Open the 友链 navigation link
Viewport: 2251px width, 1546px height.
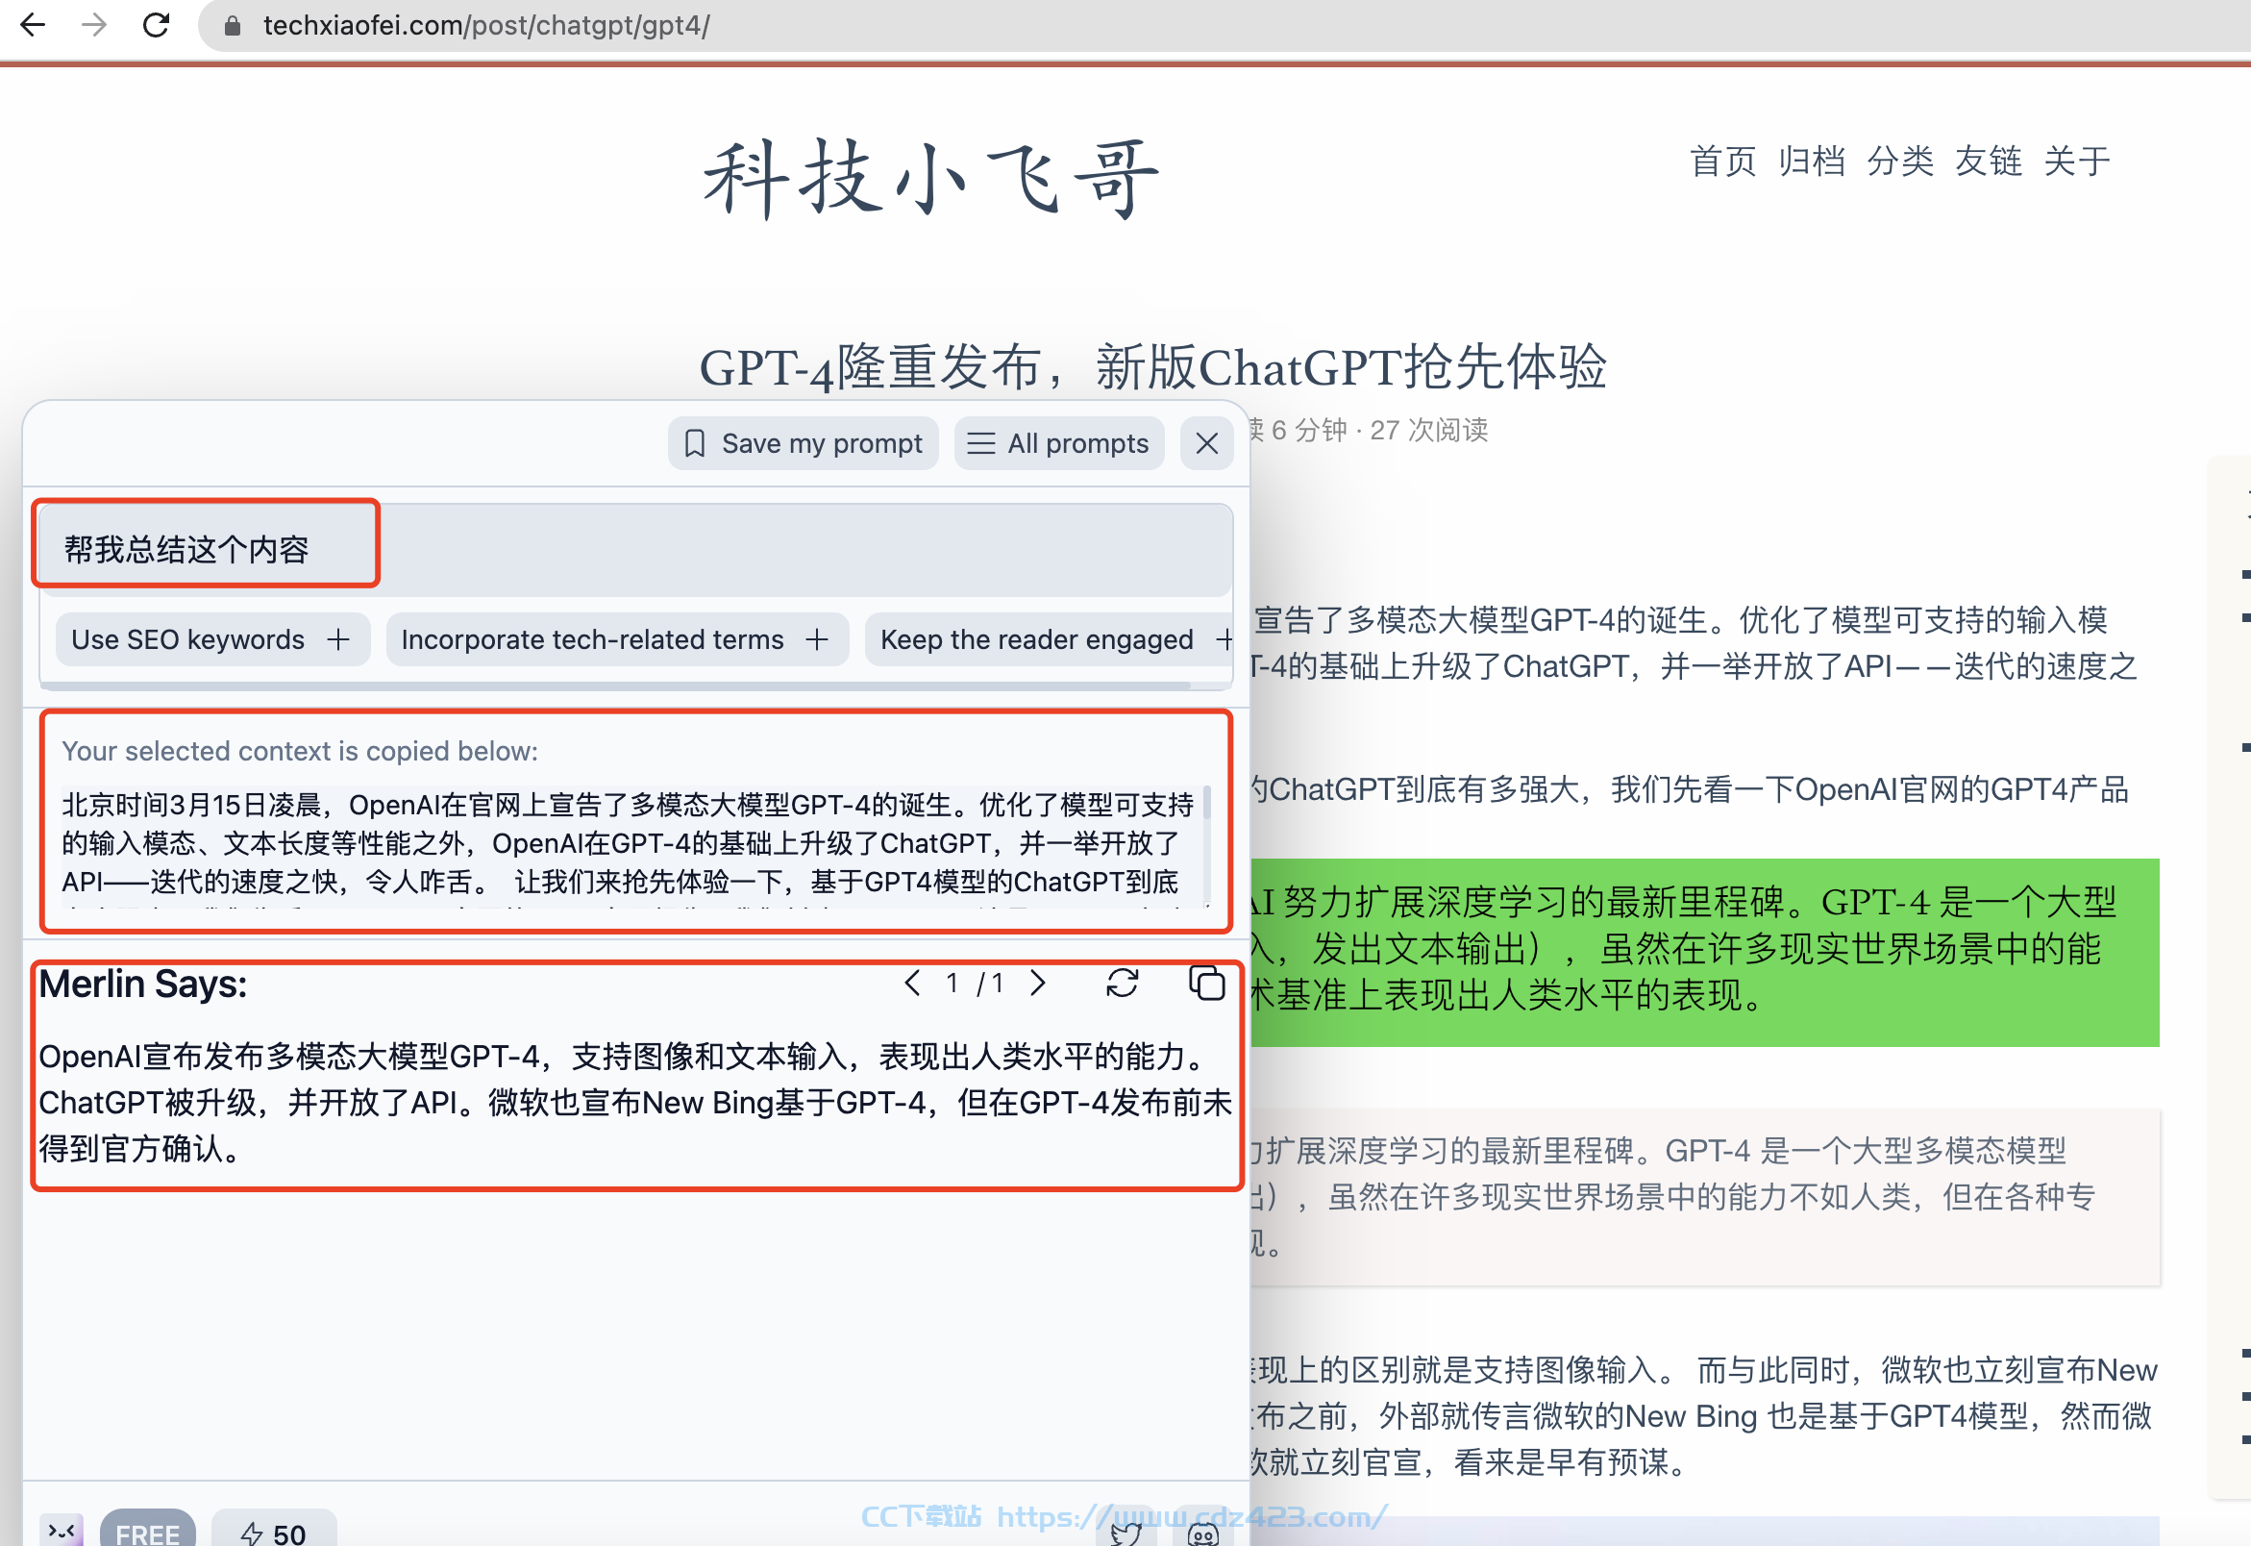tap(1988, 161)
